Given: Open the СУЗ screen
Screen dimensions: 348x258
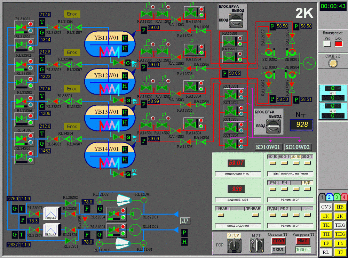Looking at the screenshot, I should pos(326,207).
